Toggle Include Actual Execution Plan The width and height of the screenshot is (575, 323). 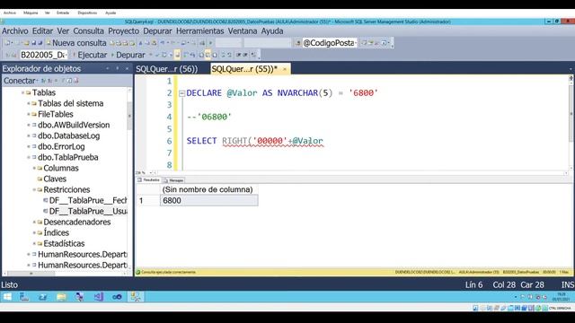click(x=185, y=55)
